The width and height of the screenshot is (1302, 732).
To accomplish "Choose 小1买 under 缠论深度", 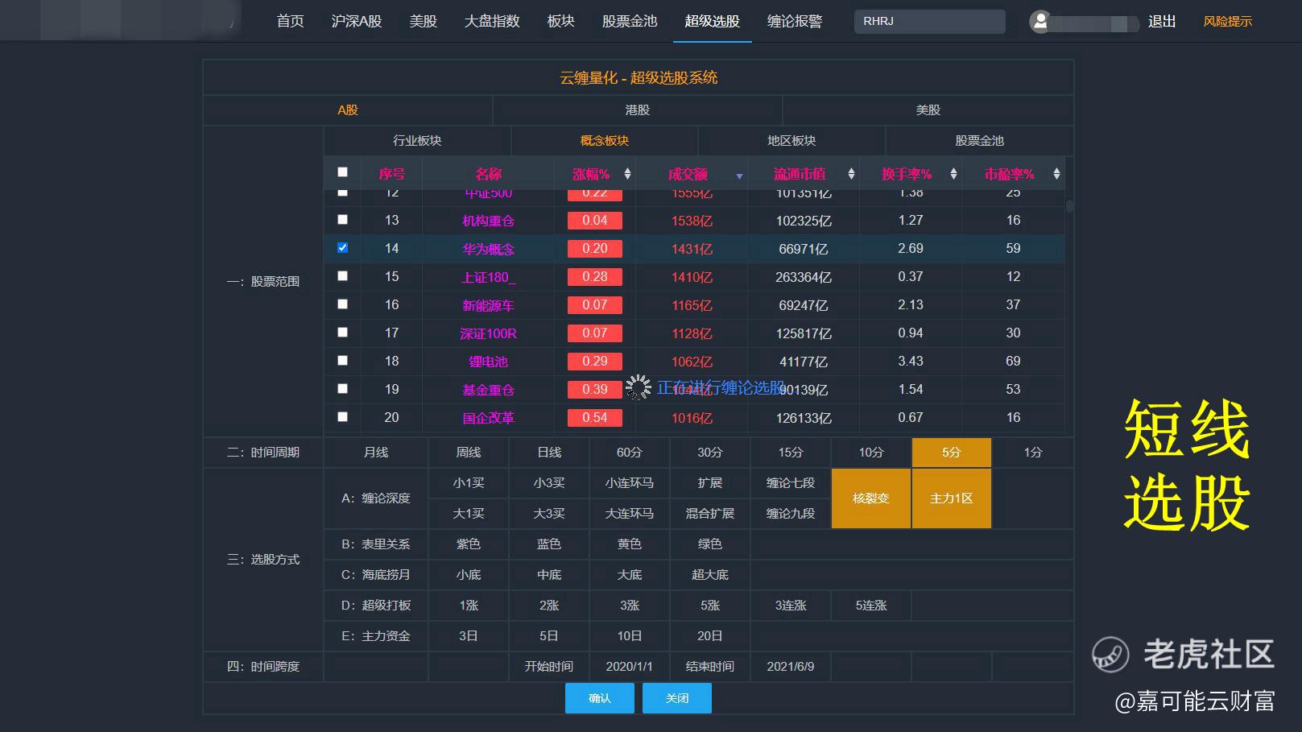I will [469, 483].
